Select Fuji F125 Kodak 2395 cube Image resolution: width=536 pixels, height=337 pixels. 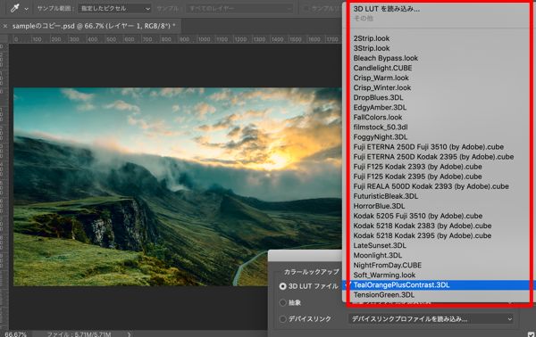click(x=417, y=177)
